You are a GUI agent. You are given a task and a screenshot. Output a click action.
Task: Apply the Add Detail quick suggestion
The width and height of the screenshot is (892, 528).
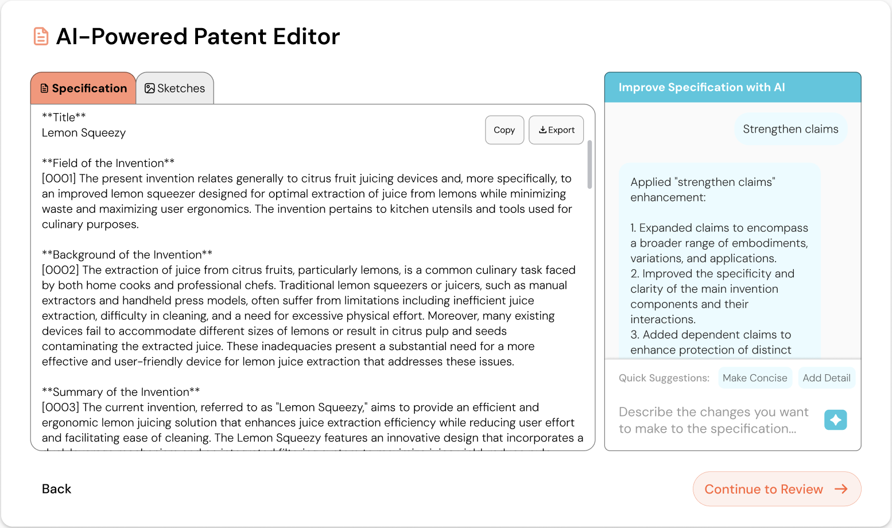point(827,378)
